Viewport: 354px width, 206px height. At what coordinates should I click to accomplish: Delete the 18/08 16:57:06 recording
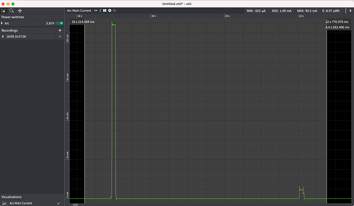point(60,37)
